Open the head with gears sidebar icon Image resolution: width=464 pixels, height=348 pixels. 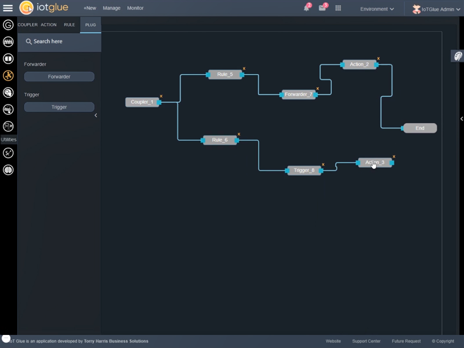click(x=8, y=93)
